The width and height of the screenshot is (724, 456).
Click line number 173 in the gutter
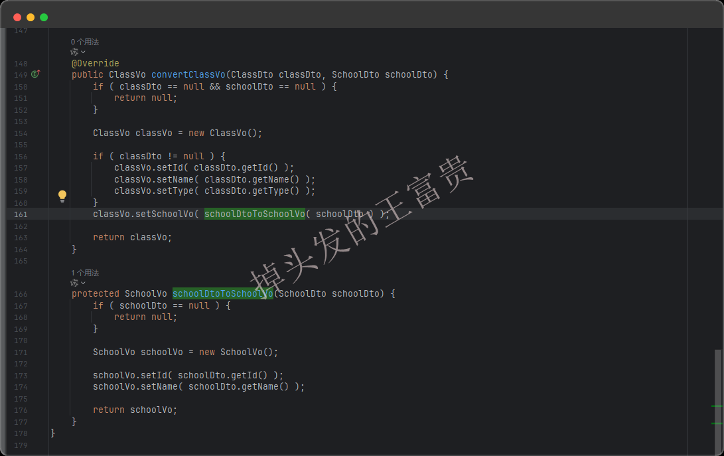point(21,376)
